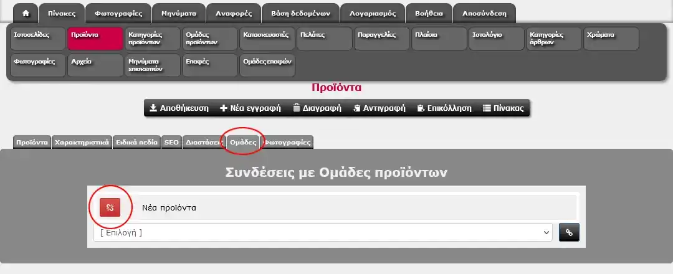Image resolution: width=673 pixels, height=274 pixels.
Task: Click the home icon tab
Action: (x=26, y=13)
